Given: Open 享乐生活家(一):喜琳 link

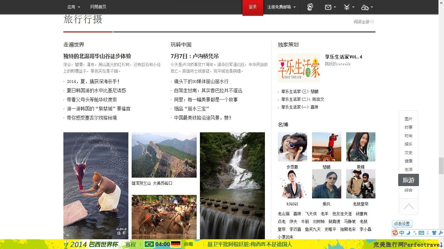Looking at the screenshot, I should [x=300, y=107].
